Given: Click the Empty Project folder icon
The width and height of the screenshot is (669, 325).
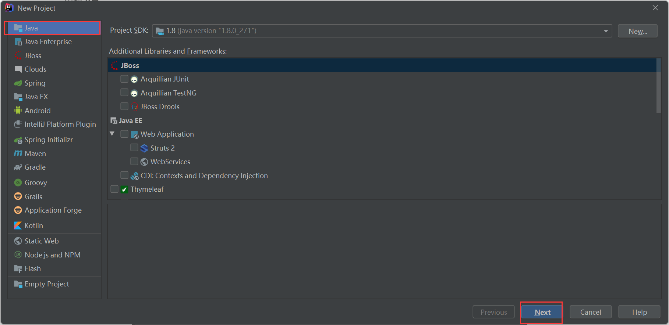Looking at the screenshot, I should pos(18,284).
